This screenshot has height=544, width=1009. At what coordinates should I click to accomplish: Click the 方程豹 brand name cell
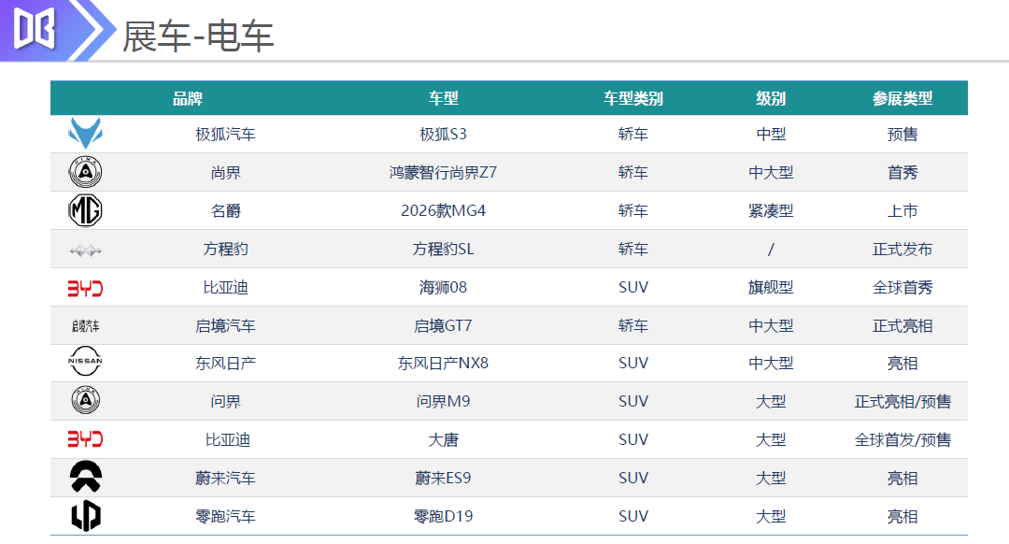225,250
